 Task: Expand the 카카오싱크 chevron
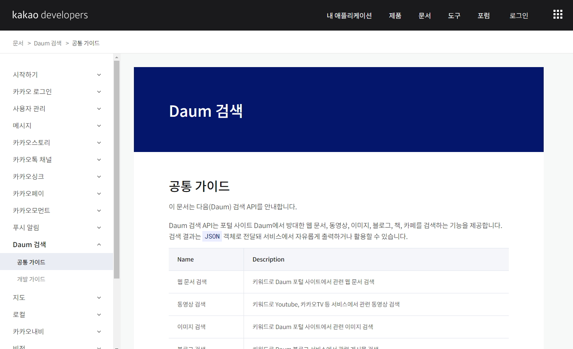click(99, 177)
